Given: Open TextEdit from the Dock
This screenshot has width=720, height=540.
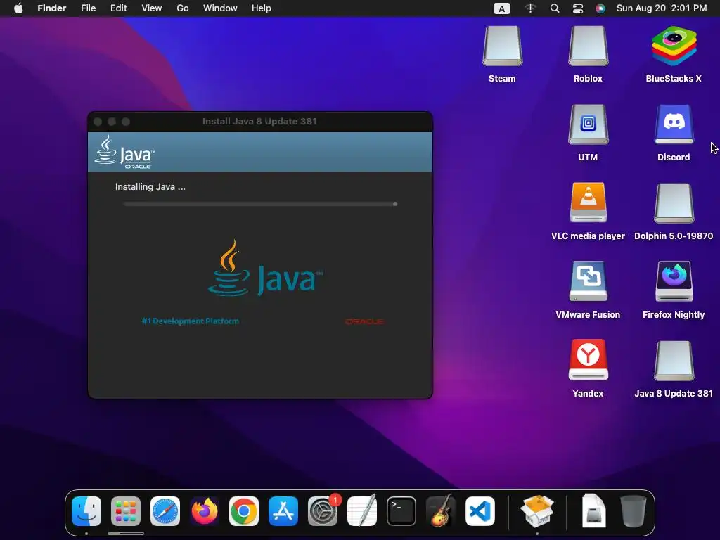Looking at the screenshot, I should [362, 511].
